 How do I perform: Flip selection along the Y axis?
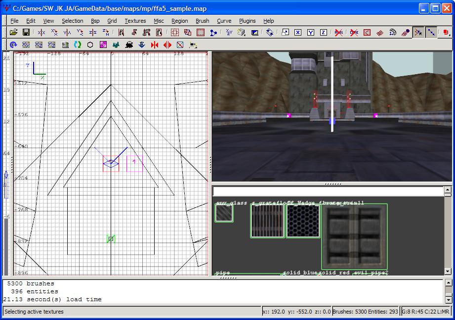tap(67, 32)
